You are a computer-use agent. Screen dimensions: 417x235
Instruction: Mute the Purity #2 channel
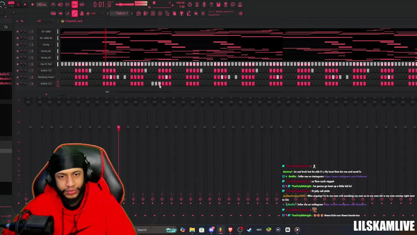[x=18, y=51]
